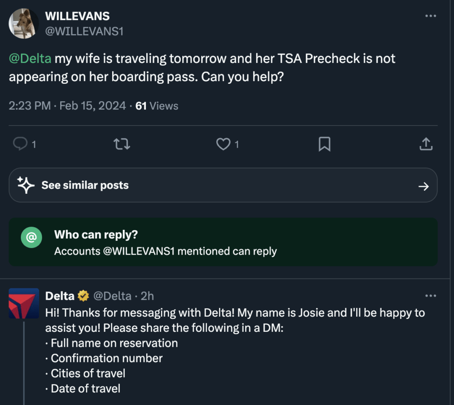
Task: Click the 2h timestamp on Delta's reply
Action: (x=147, y=296)
